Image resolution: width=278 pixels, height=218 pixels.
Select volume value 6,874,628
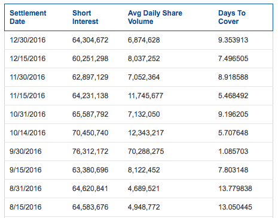pos(144,40)
